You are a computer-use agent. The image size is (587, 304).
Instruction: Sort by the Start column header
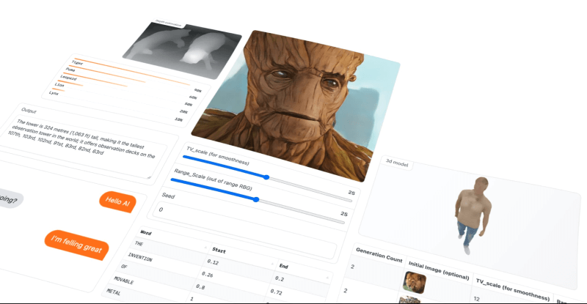coord(217,251)
